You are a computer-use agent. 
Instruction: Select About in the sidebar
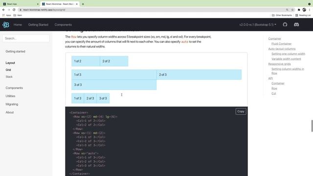tap(10, 112)
